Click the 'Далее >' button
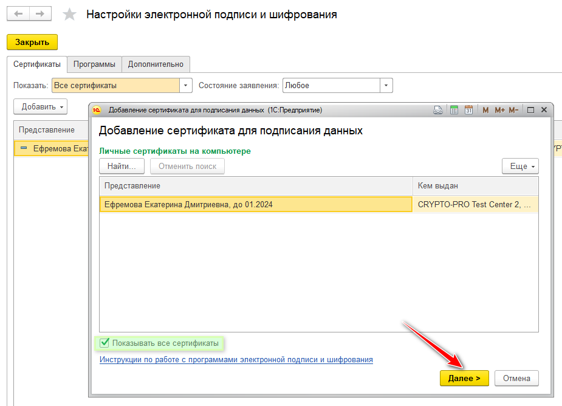The height and width of the screenshot is (406, 562). coord(464,378)
